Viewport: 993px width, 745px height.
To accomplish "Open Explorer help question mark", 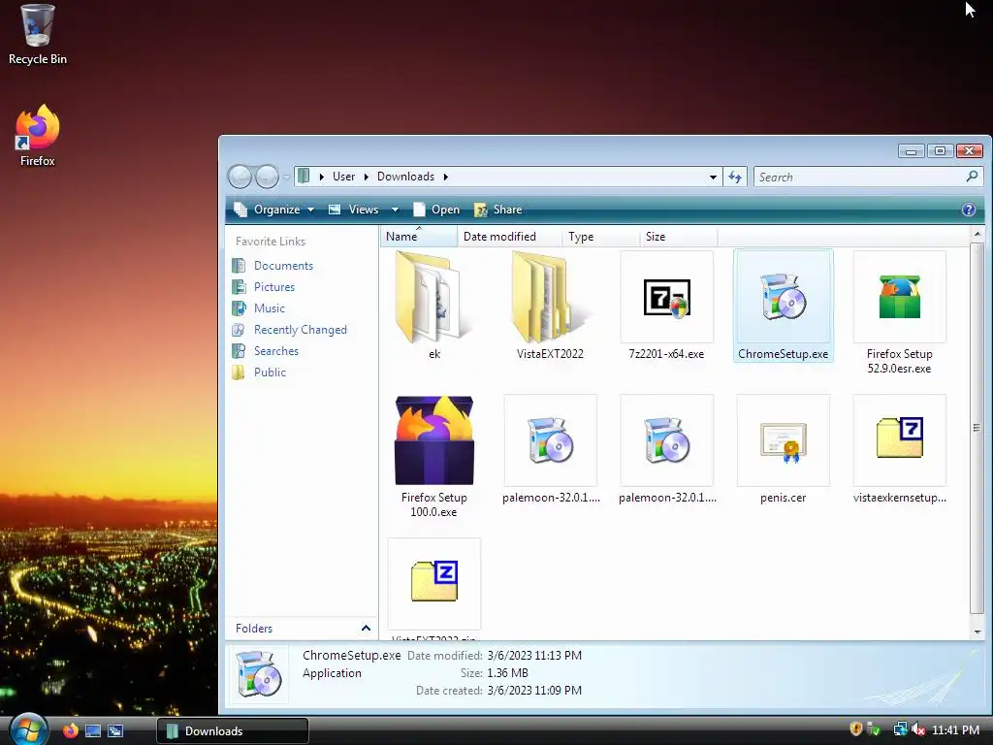I will [x=969, y=210].
